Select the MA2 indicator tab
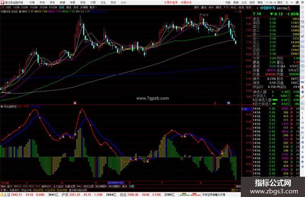Screen dimensions: 305x197 [x=79, y=186]
